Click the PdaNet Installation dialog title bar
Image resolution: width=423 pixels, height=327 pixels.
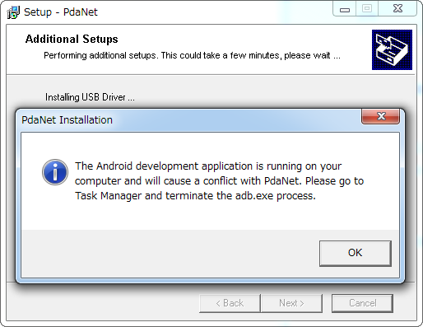coord(189,120)
